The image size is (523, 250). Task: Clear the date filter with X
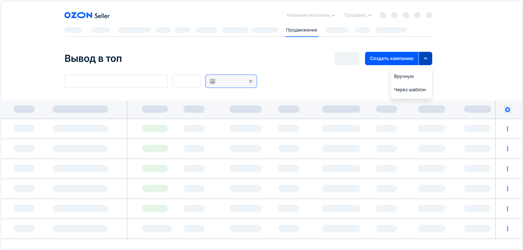(x=251, y=81)
